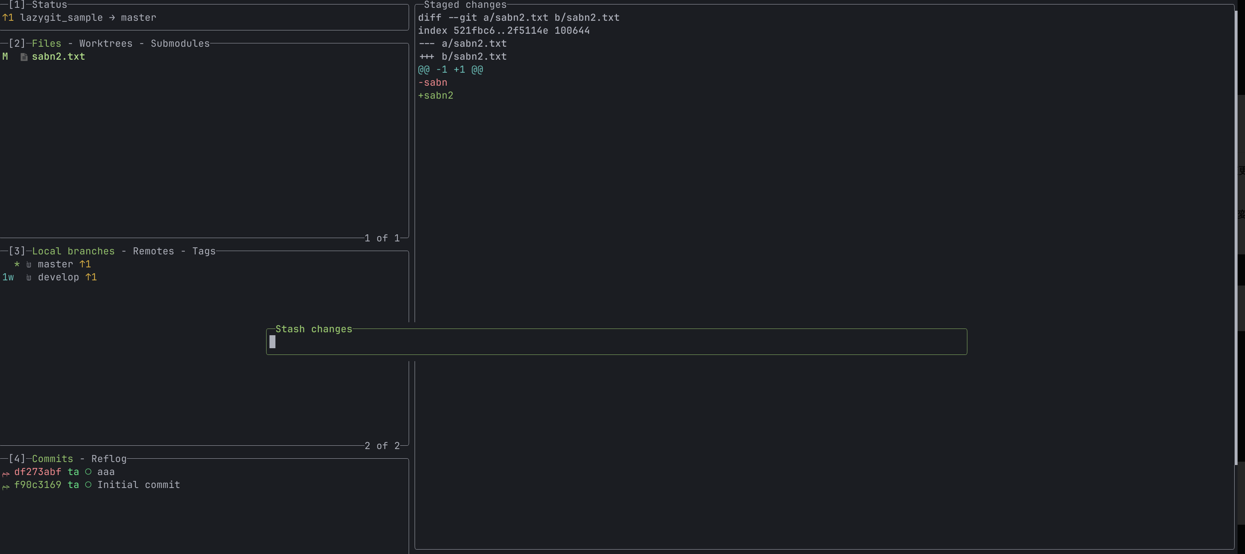Click the branch icon next to master
1245x554 pixels.
click(x=29, y=264)
